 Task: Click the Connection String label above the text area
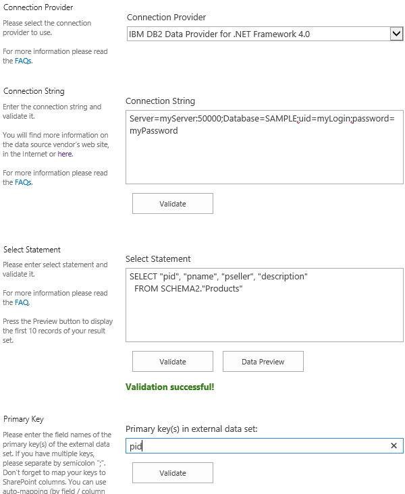tap(160, 101)
